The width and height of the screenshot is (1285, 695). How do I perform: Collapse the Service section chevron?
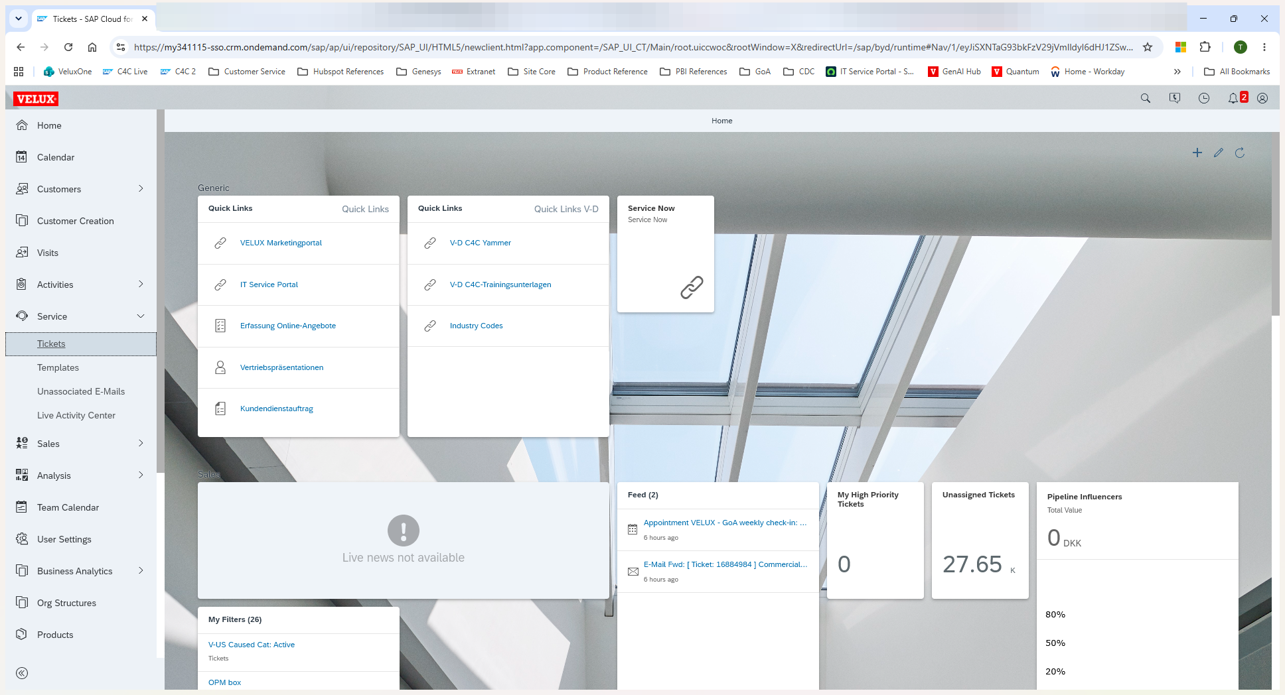point(141,316)
